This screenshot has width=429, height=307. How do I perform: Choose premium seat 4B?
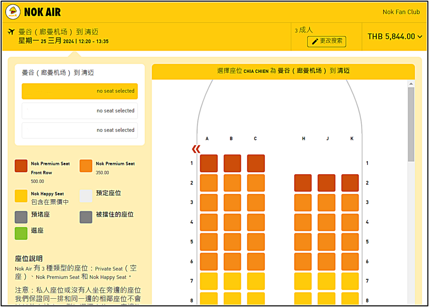[232, 222]
